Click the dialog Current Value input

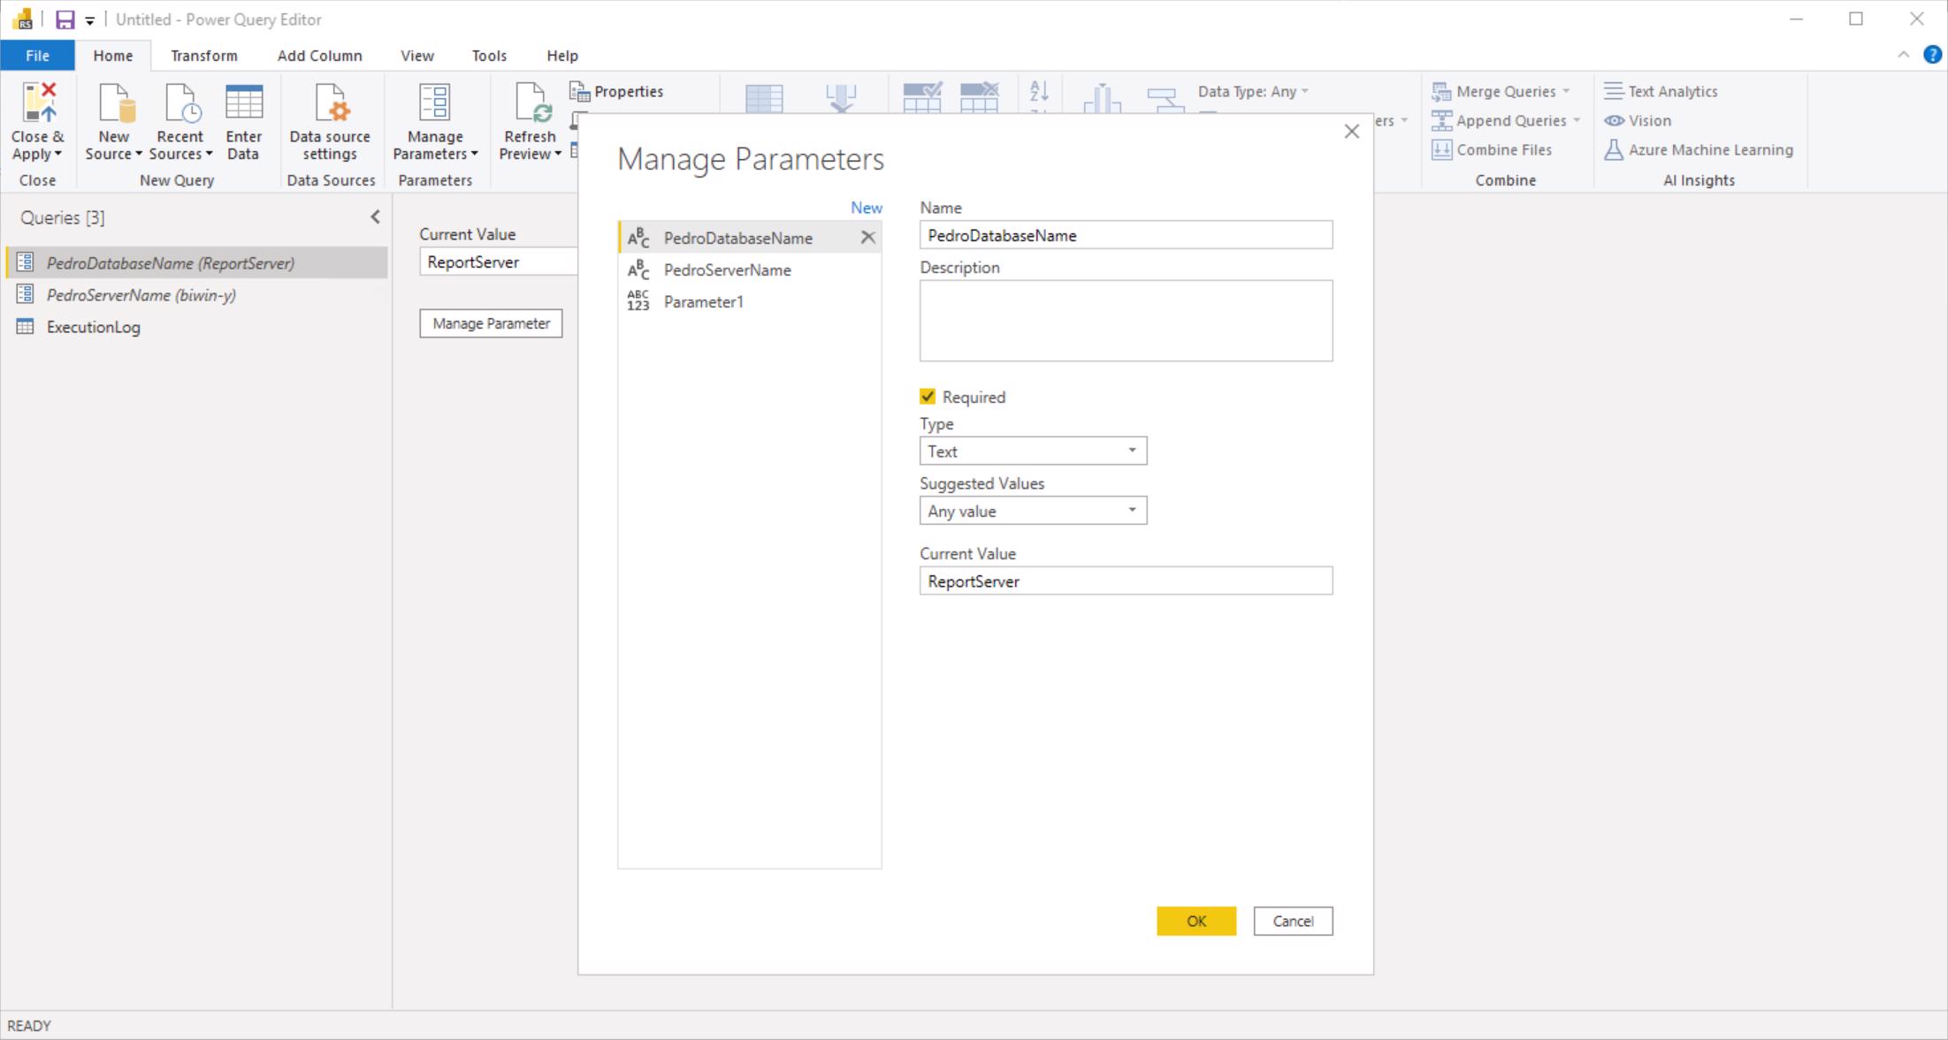click(1126, 581)
